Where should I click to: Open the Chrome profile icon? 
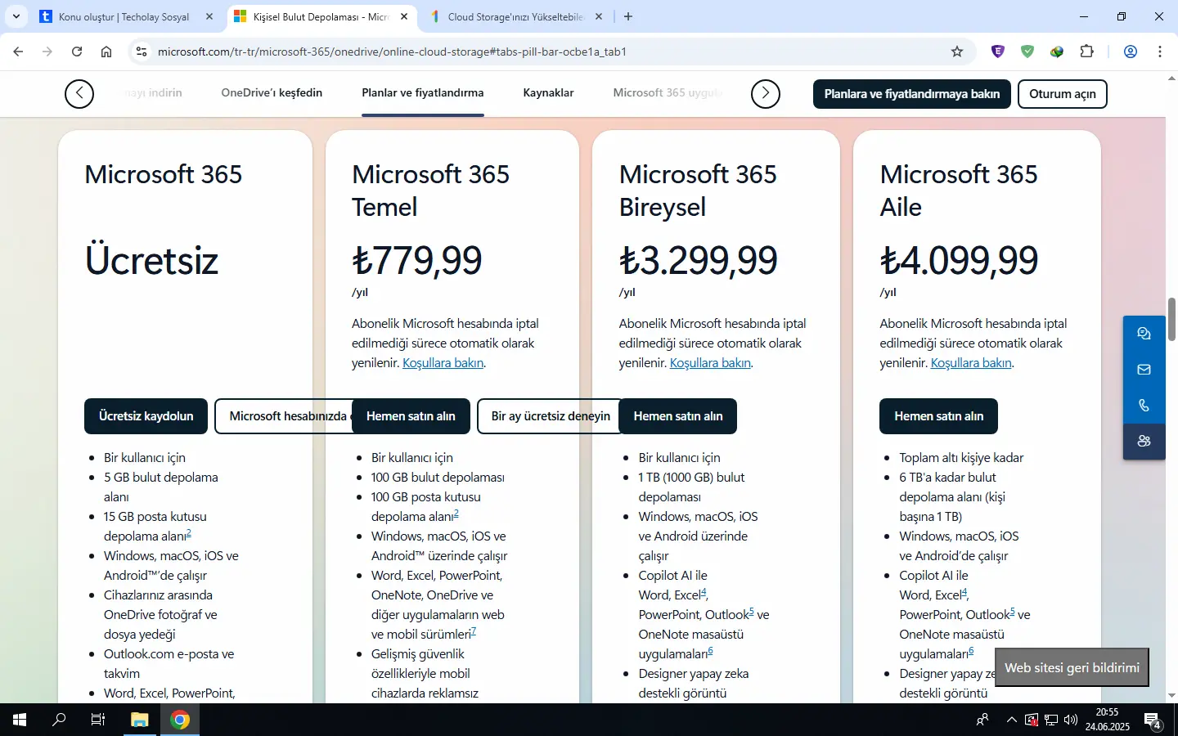1131,52
